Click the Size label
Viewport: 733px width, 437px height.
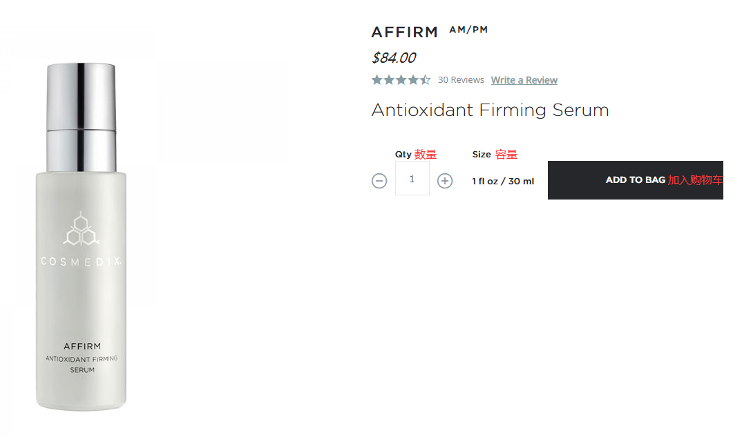(x=482, y=155)
